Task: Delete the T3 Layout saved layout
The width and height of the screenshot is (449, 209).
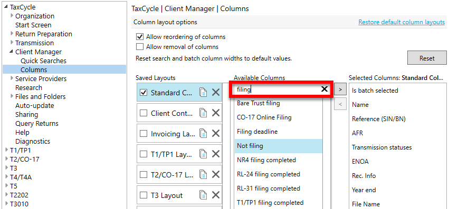Action: tap(216, 195)
